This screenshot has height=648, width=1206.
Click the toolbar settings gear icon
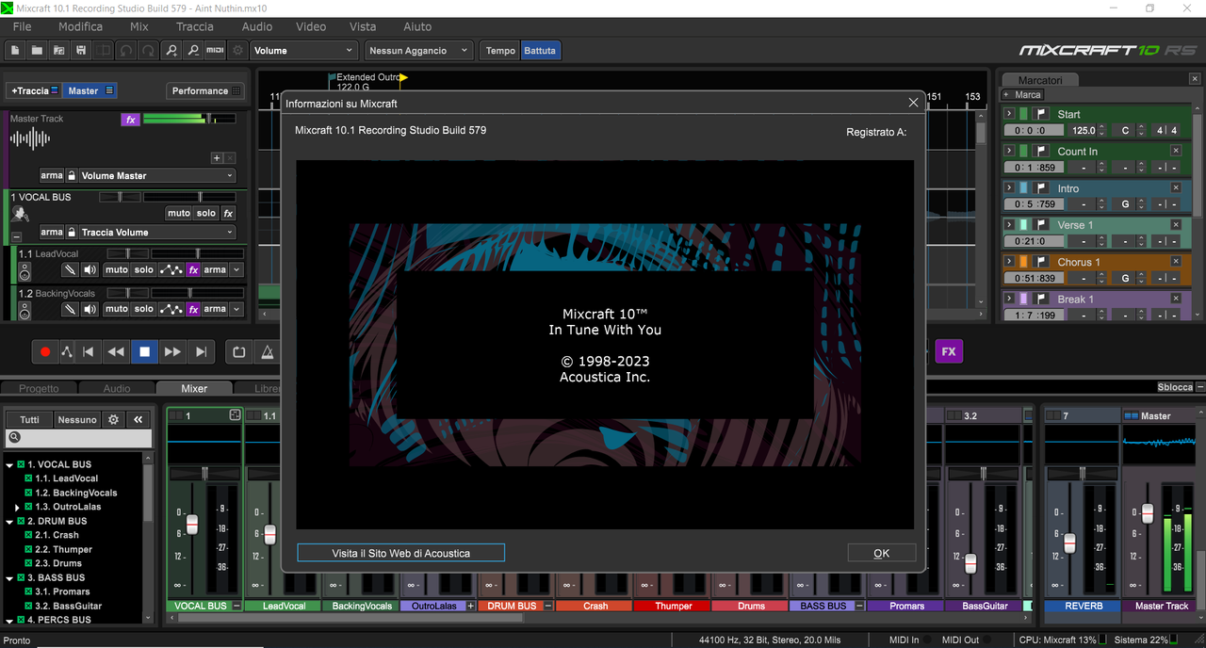[x=237, y=50]
